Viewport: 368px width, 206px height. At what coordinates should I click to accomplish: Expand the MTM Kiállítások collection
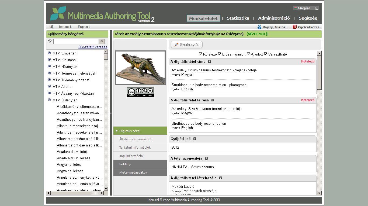pyautogui.click(x=49, y=60)
